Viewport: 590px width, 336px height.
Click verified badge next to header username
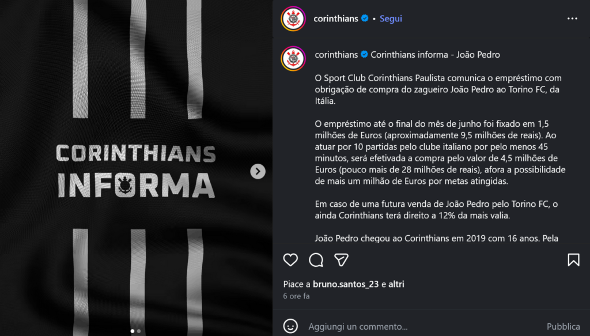point(365,19)
